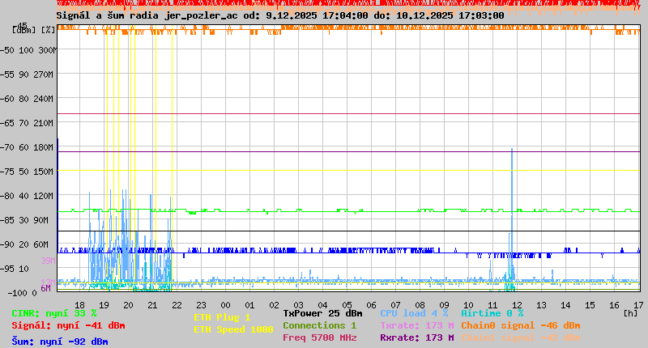Click the CPU load 4 % legend
Viewport: 648px width, 348px height.
pos(414,313)
